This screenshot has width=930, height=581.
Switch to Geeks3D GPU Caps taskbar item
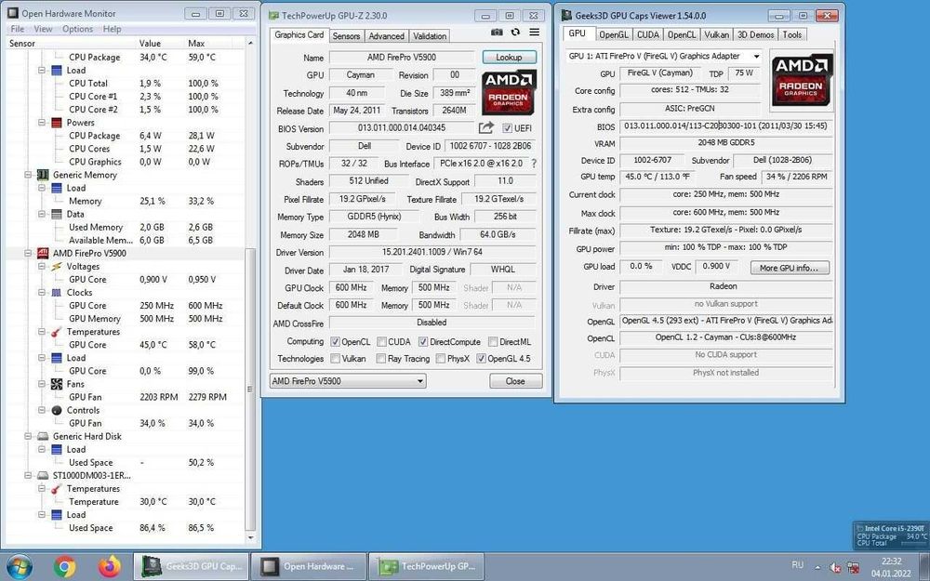tap(191, 566)
